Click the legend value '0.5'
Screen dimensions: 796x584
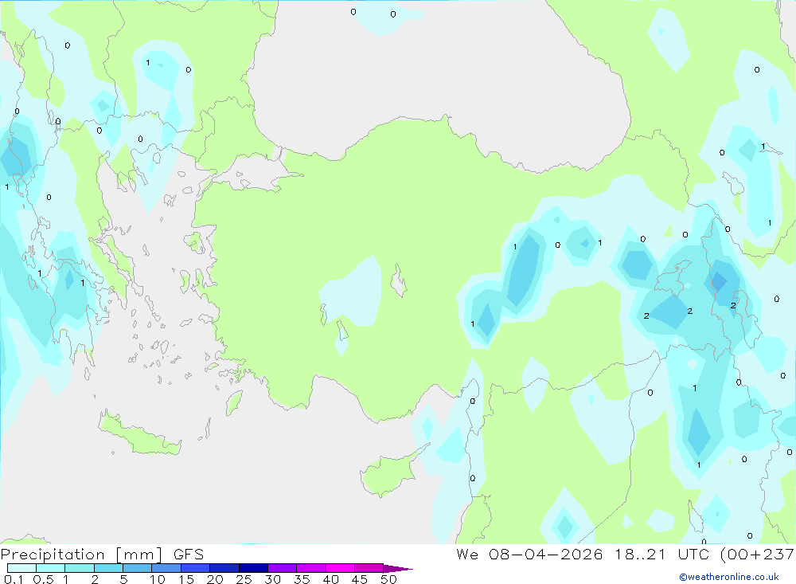tap(43, 579)
